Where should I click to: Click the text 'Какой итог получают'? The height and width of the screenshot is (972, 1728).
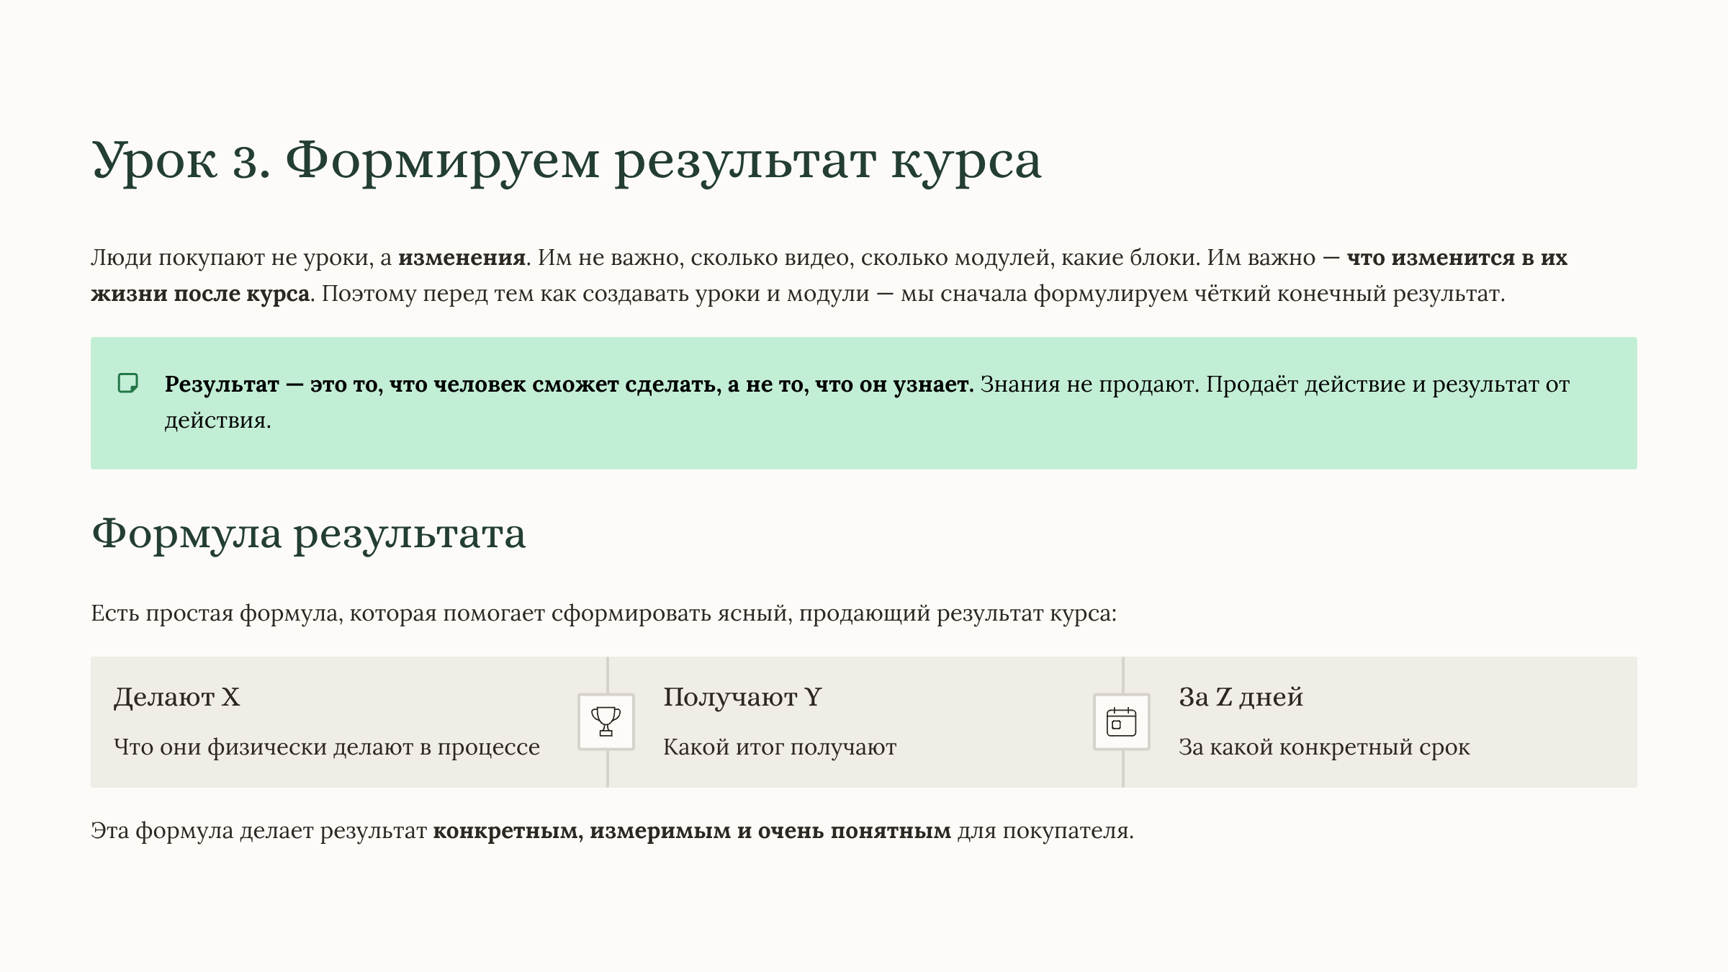780,747
